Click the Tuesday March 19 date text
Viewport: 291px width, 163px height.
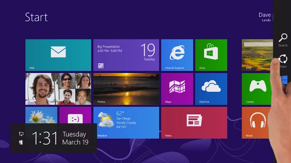tap(75, 138)
